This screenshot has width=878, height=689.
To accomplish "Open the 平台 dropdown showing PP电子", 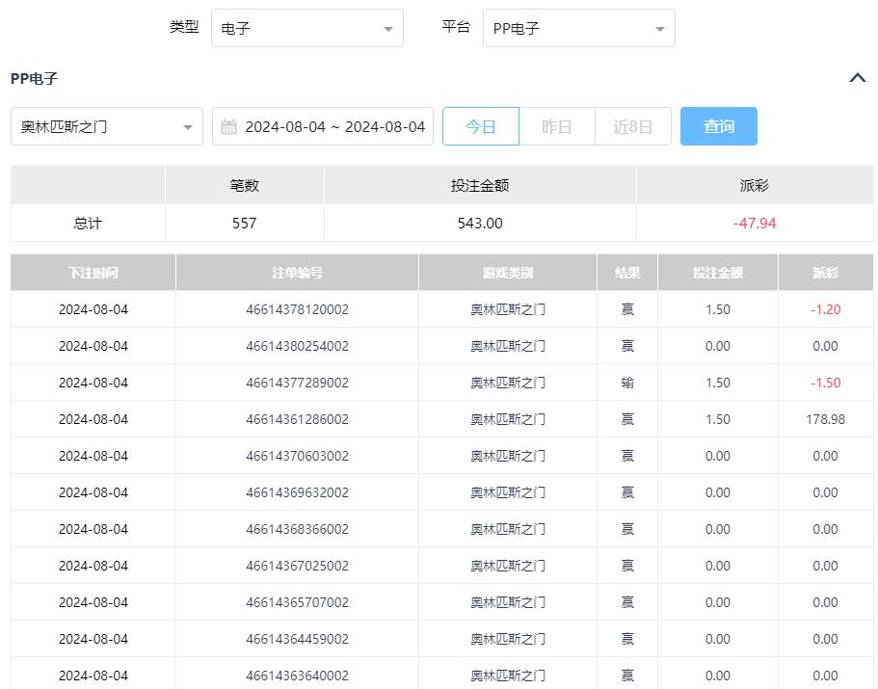I will click(x=578, y=29).
